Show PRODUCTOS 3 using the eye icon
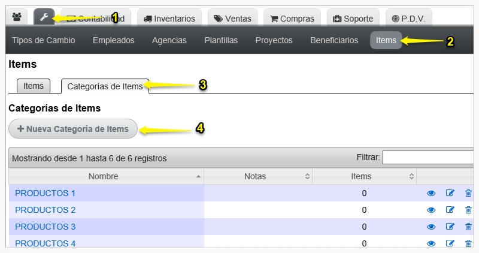The image size is (479, 253). [431, 227]
